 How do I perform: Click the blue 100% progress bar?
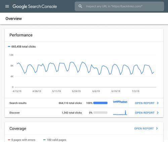pyautogui.click(x=100, y=103)
